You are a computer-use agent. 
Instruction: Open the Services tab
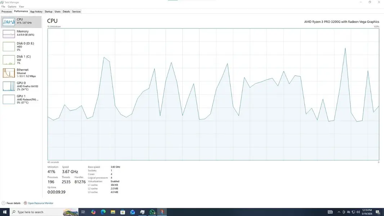point(76,12)
